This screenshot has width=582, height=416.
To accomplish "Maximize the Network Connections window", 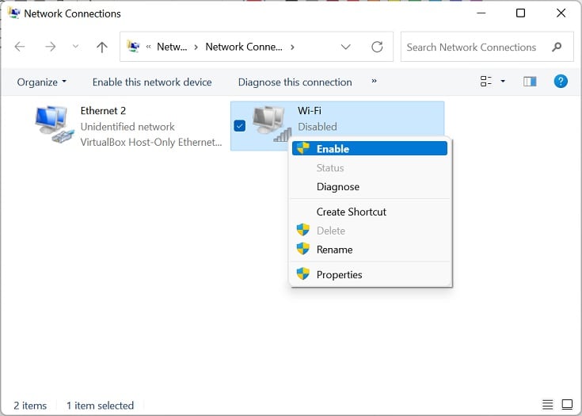I will pyautogui.click(x=521, y=13).
